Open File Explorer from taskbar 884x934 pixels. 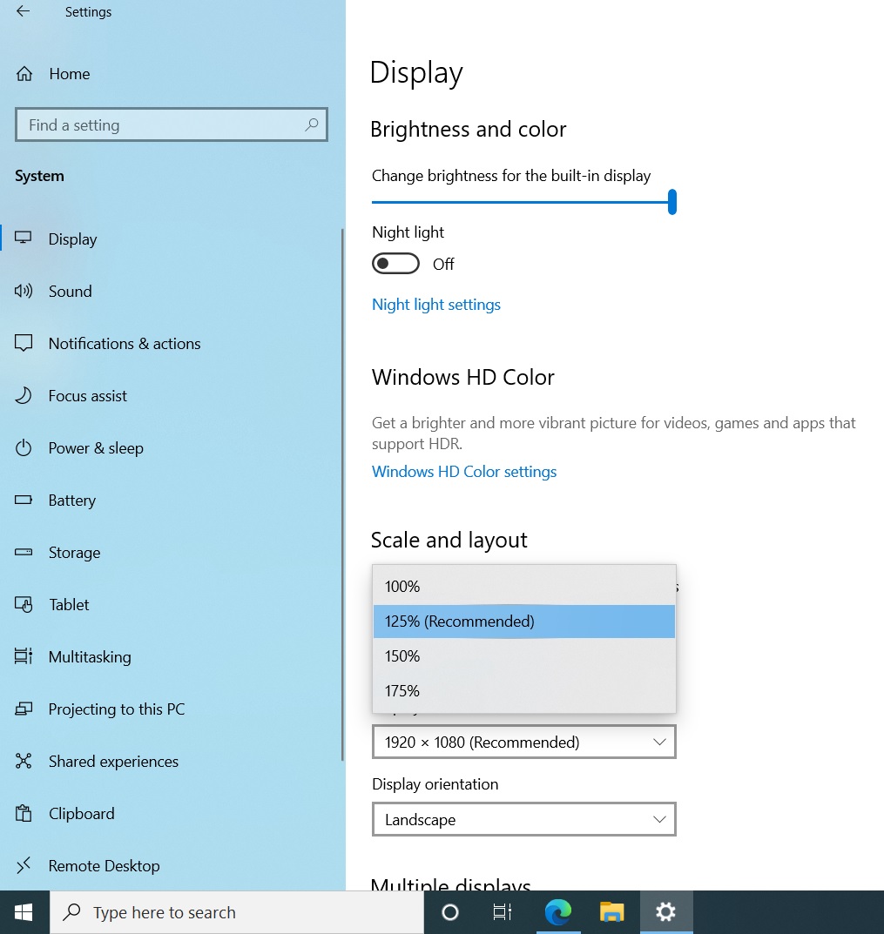click(611, 912)
